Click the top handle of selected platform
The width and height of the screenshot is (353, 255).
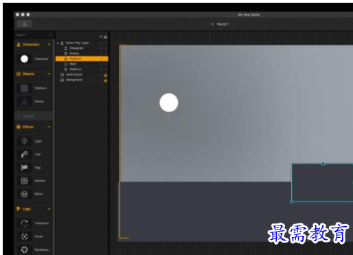323,164
